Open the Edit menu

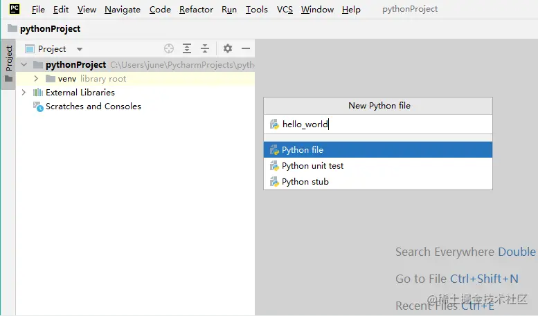pyautogui.click(x=61, y=10)
